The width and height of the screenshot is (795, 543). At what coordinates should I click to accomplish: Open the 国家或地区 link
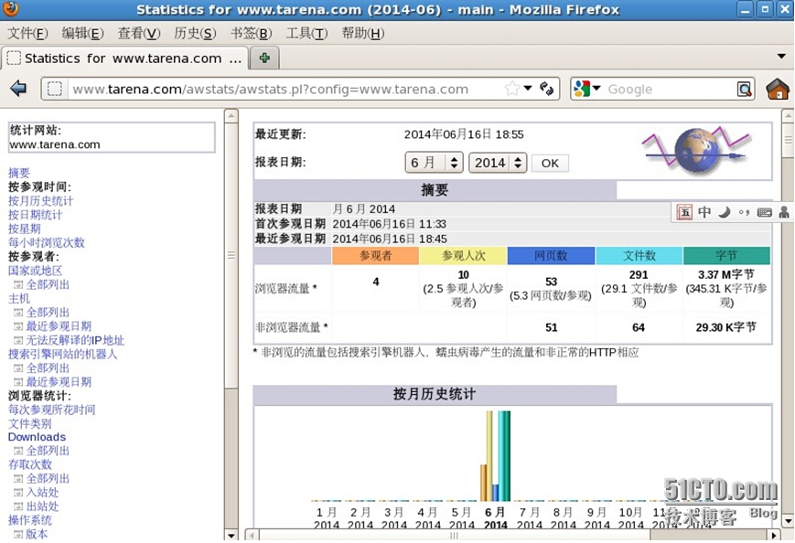[x=35, y=271]
